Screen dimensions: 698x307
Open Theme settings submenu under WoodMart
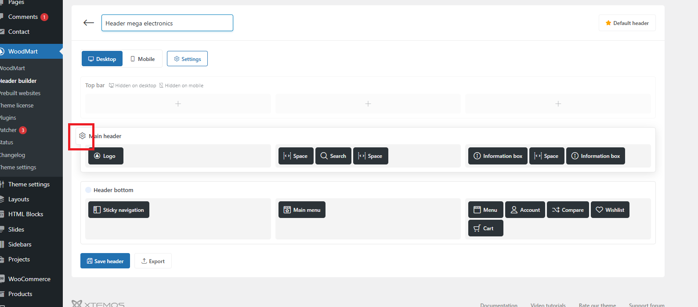coord(18,167)
